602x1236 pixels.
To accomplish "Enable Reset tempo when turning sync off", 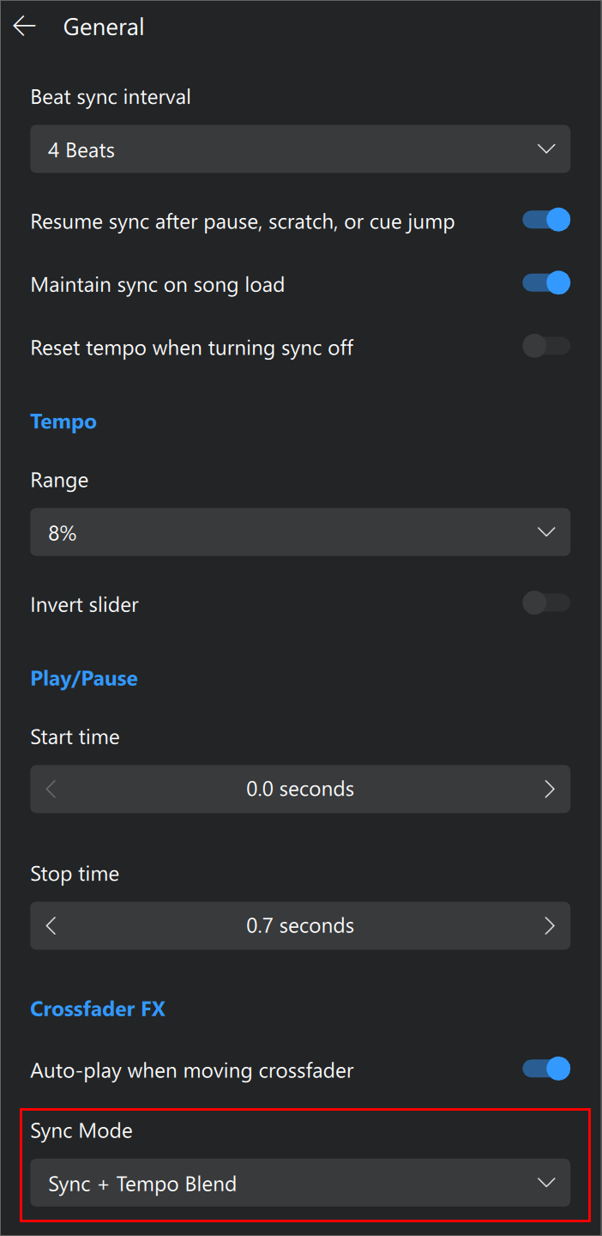I will (x=546, y=347).
